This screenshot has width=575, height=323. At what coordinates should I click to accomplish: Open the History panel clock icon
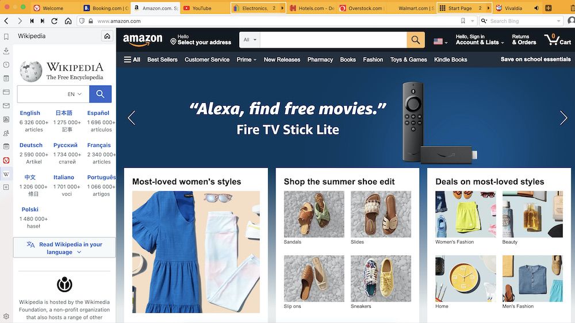[x=6, y=65]
